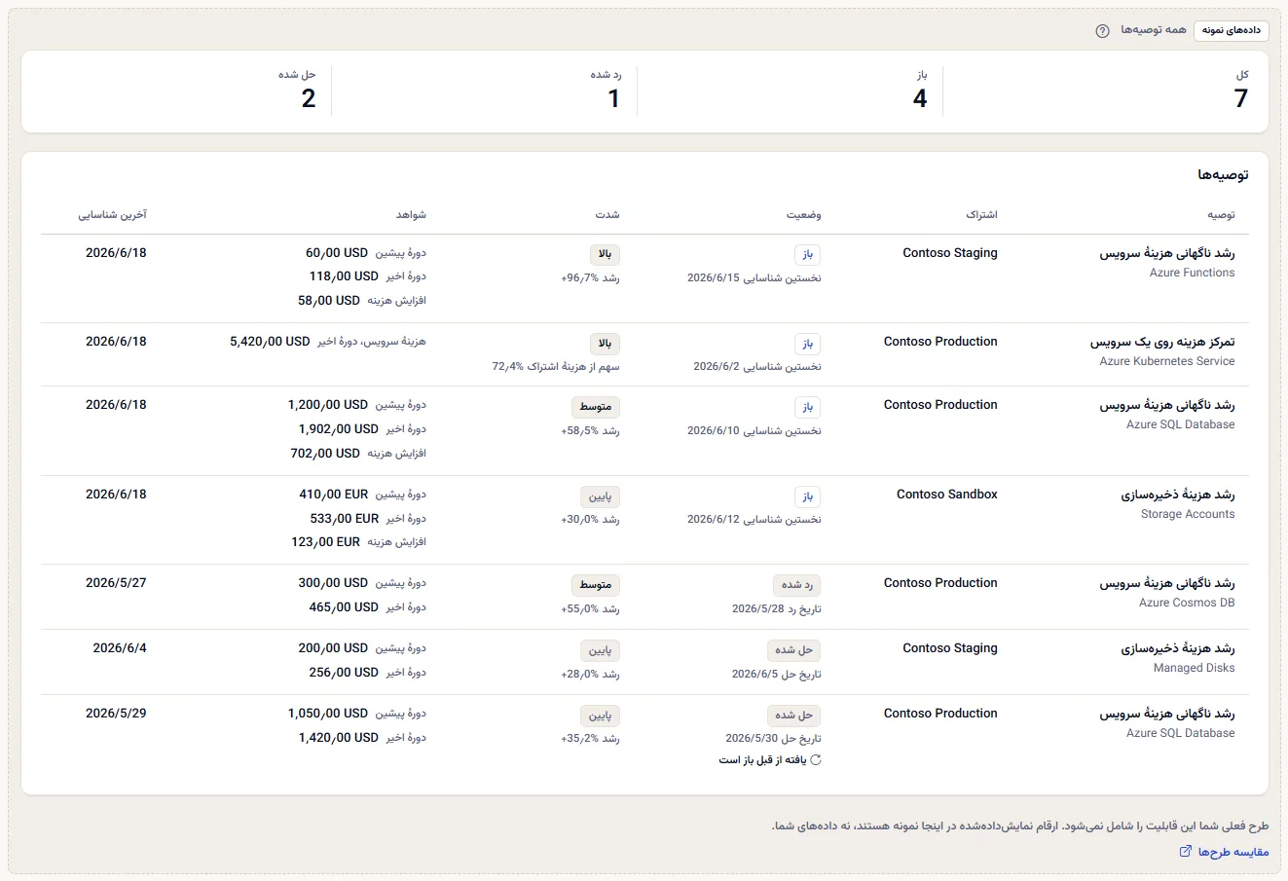
Task: Click the "256٫00 USD" recent period cost
Action: pyautogui.click(x=344, y=673)
